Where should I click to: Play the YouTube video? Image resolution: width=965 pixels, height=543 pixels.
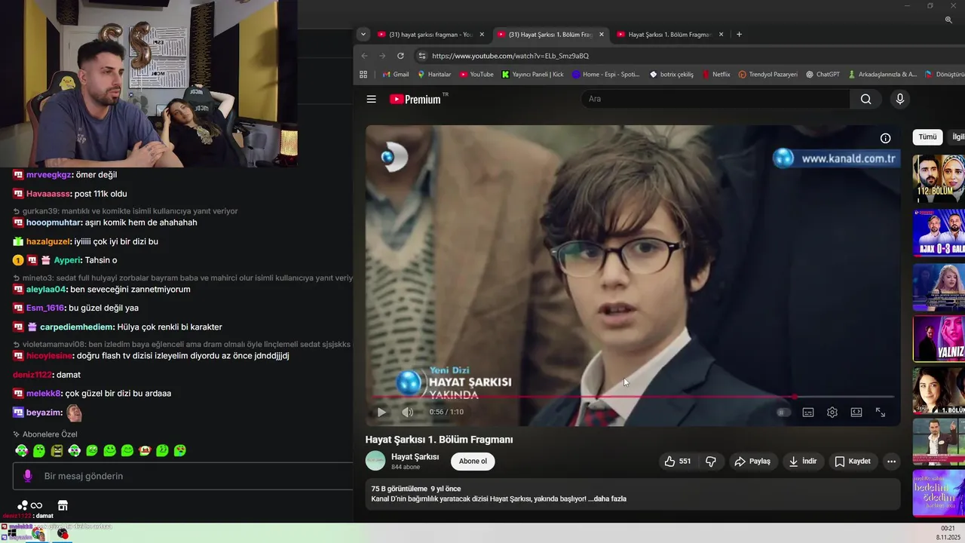click(x=381, y=412)
